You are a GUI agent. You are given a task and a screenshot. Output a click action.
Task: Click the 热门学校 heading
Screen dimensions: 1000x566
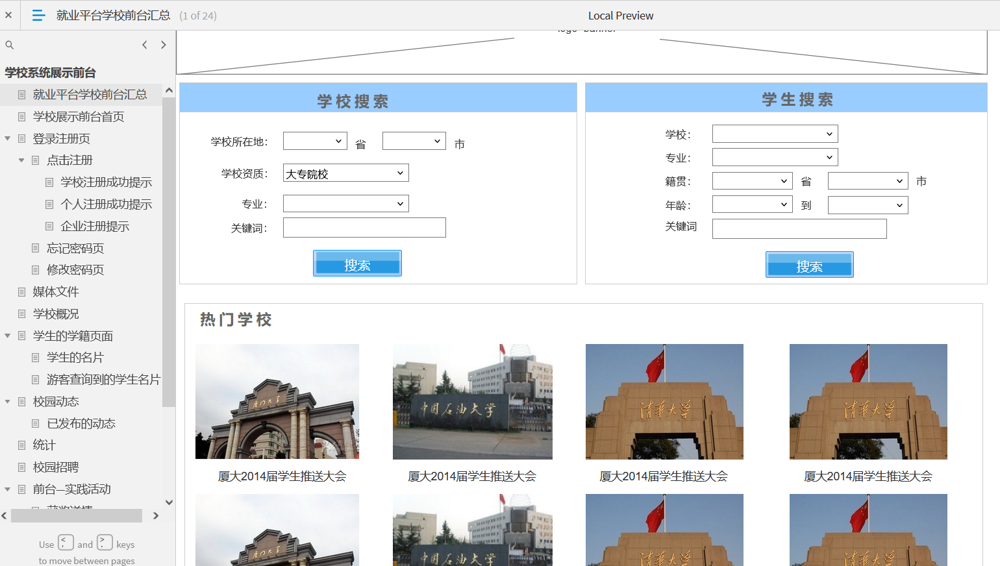(x=236, y=319)
